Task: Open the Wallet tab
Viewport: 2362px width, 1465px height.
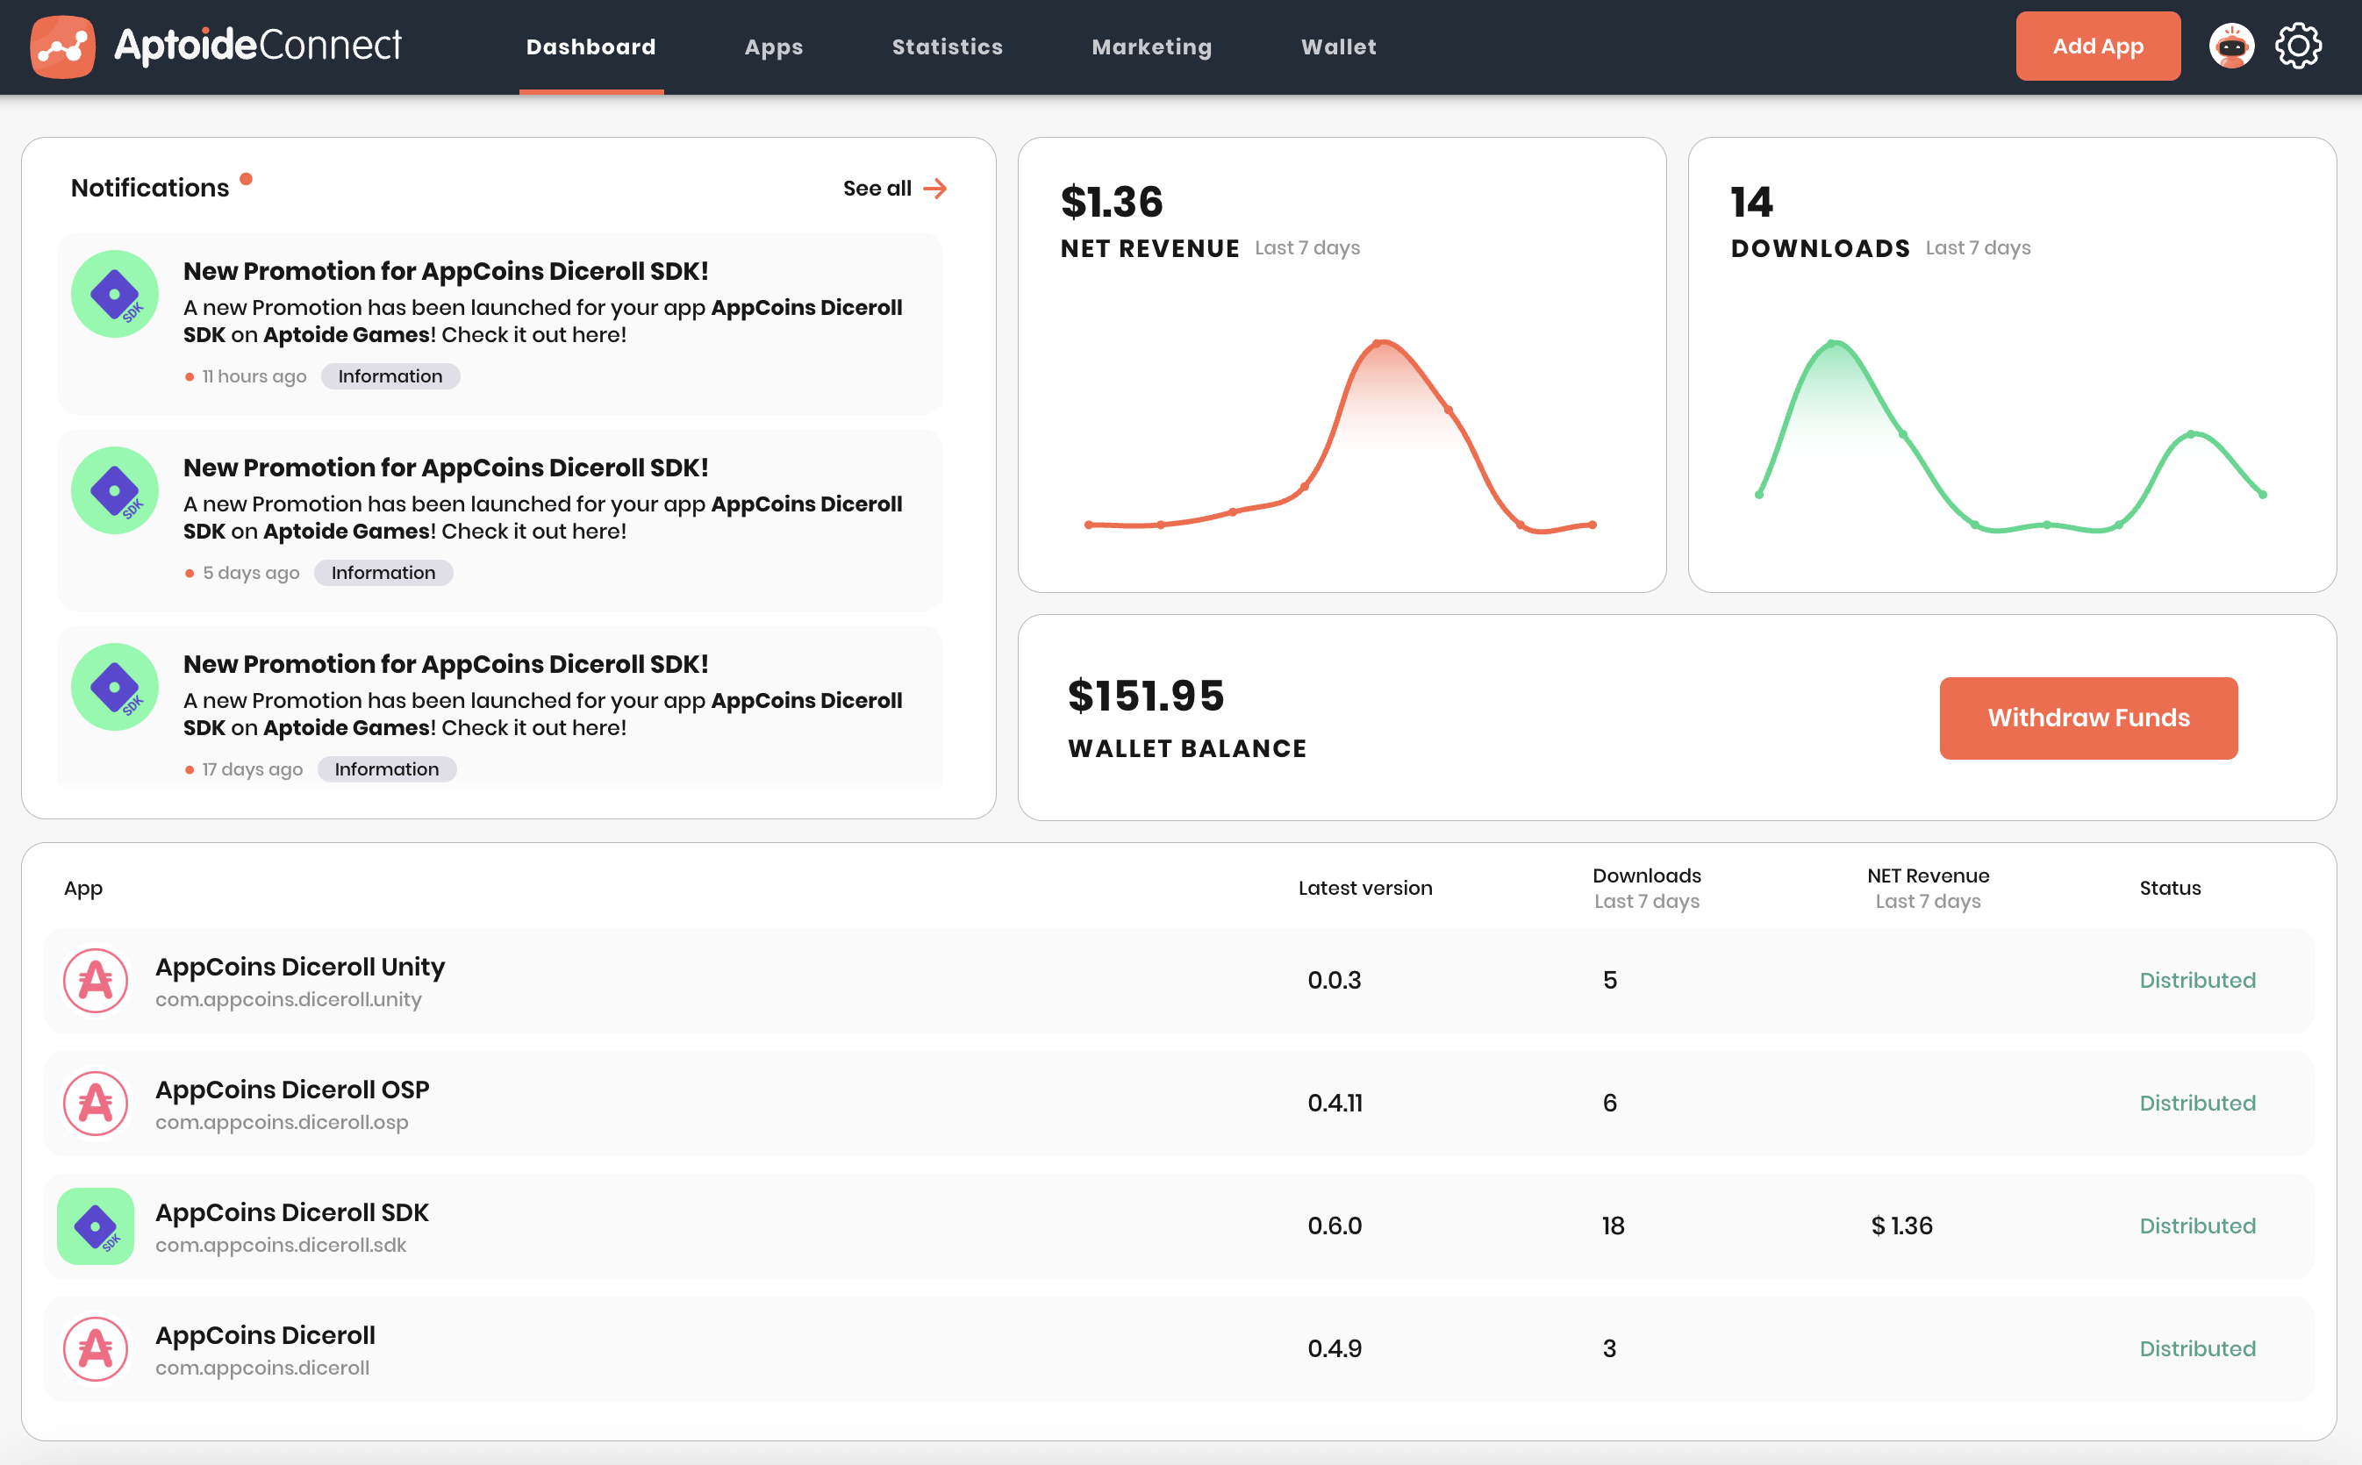Action: pos(1338,46)
